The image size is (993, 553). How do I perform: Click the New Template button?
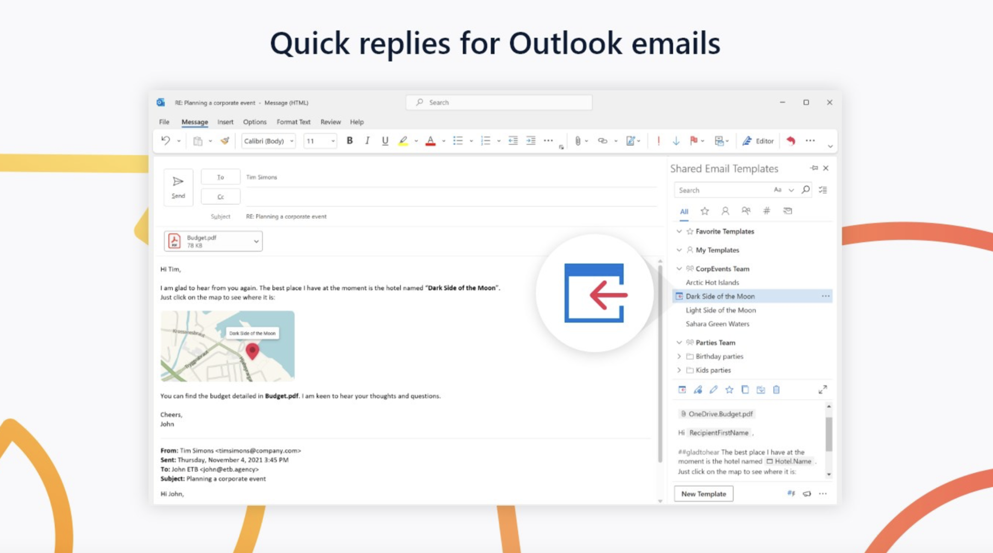point(703,494)
